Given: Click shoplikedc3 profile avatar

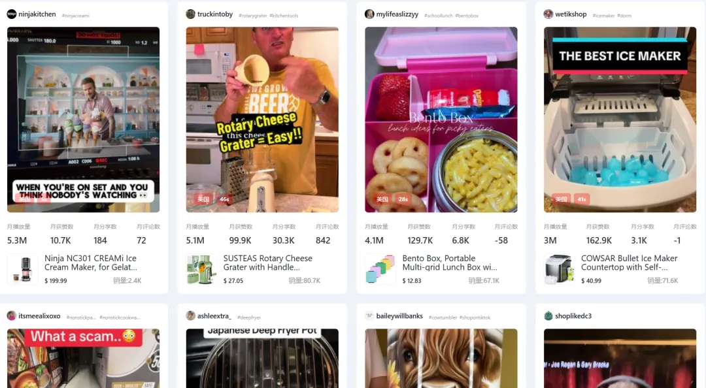Looking at the screenshot, I should [x=548, y=316].
